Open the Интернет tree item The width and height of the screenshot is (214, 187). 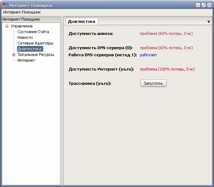click(x=26, y=60)
